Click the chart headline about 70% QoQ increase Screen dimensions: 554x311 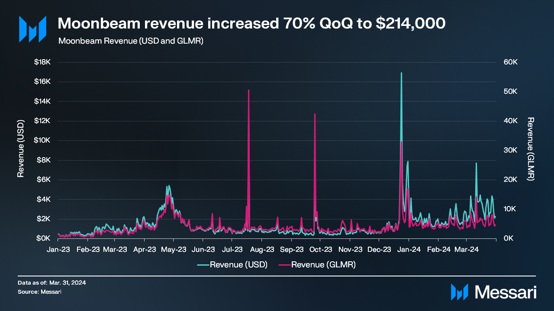251,24
